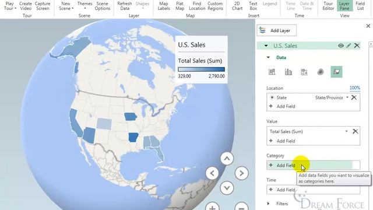Open the Tour Editor pane
Viewport: 373px width, 210px height.
pyautogui.click(x=328, y=6)
